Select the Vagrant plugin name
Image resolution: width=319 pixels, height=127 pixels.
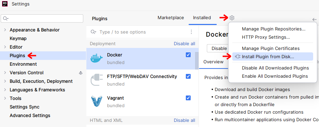(115, 98)
